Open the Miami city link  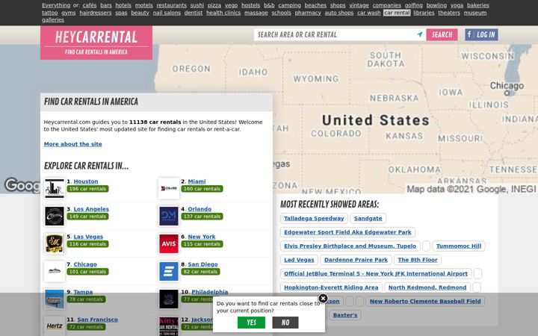pyautogui.click(x=197, y=181)
